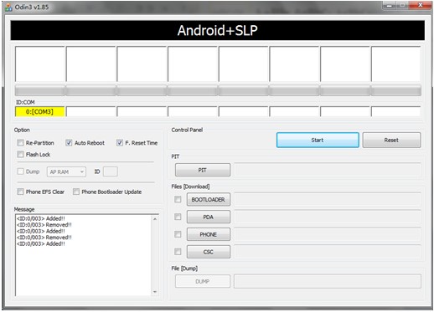The width and height of the screenshot is (434, 312).
Task: Click the Android+SLP banner
Action: pos(217,30)
